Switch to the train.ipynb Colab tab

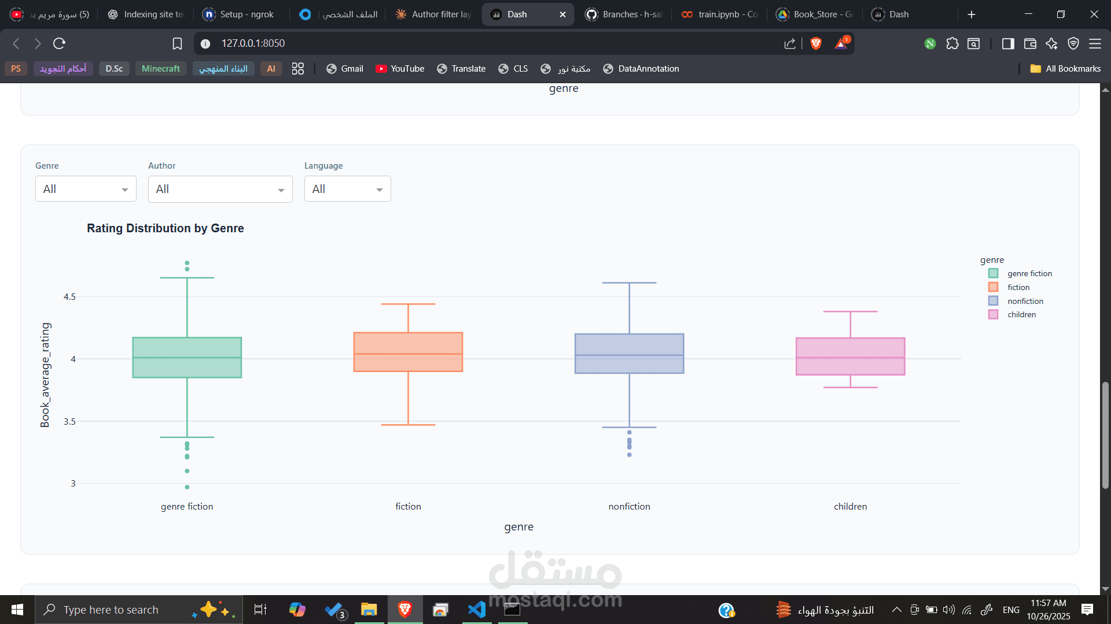719,14
